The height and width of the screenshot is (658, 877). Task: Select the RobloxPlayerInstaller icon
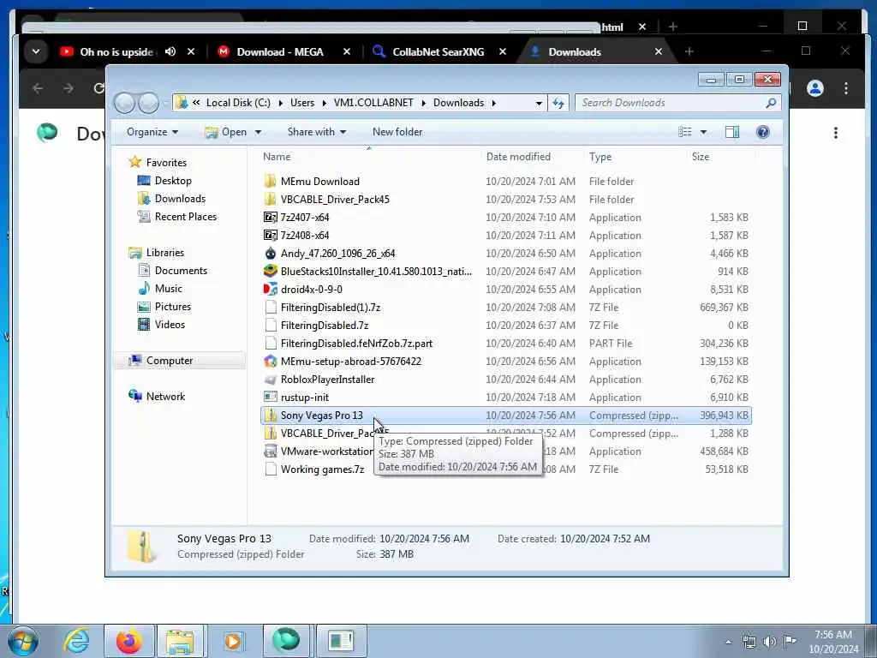pos(271,380)
